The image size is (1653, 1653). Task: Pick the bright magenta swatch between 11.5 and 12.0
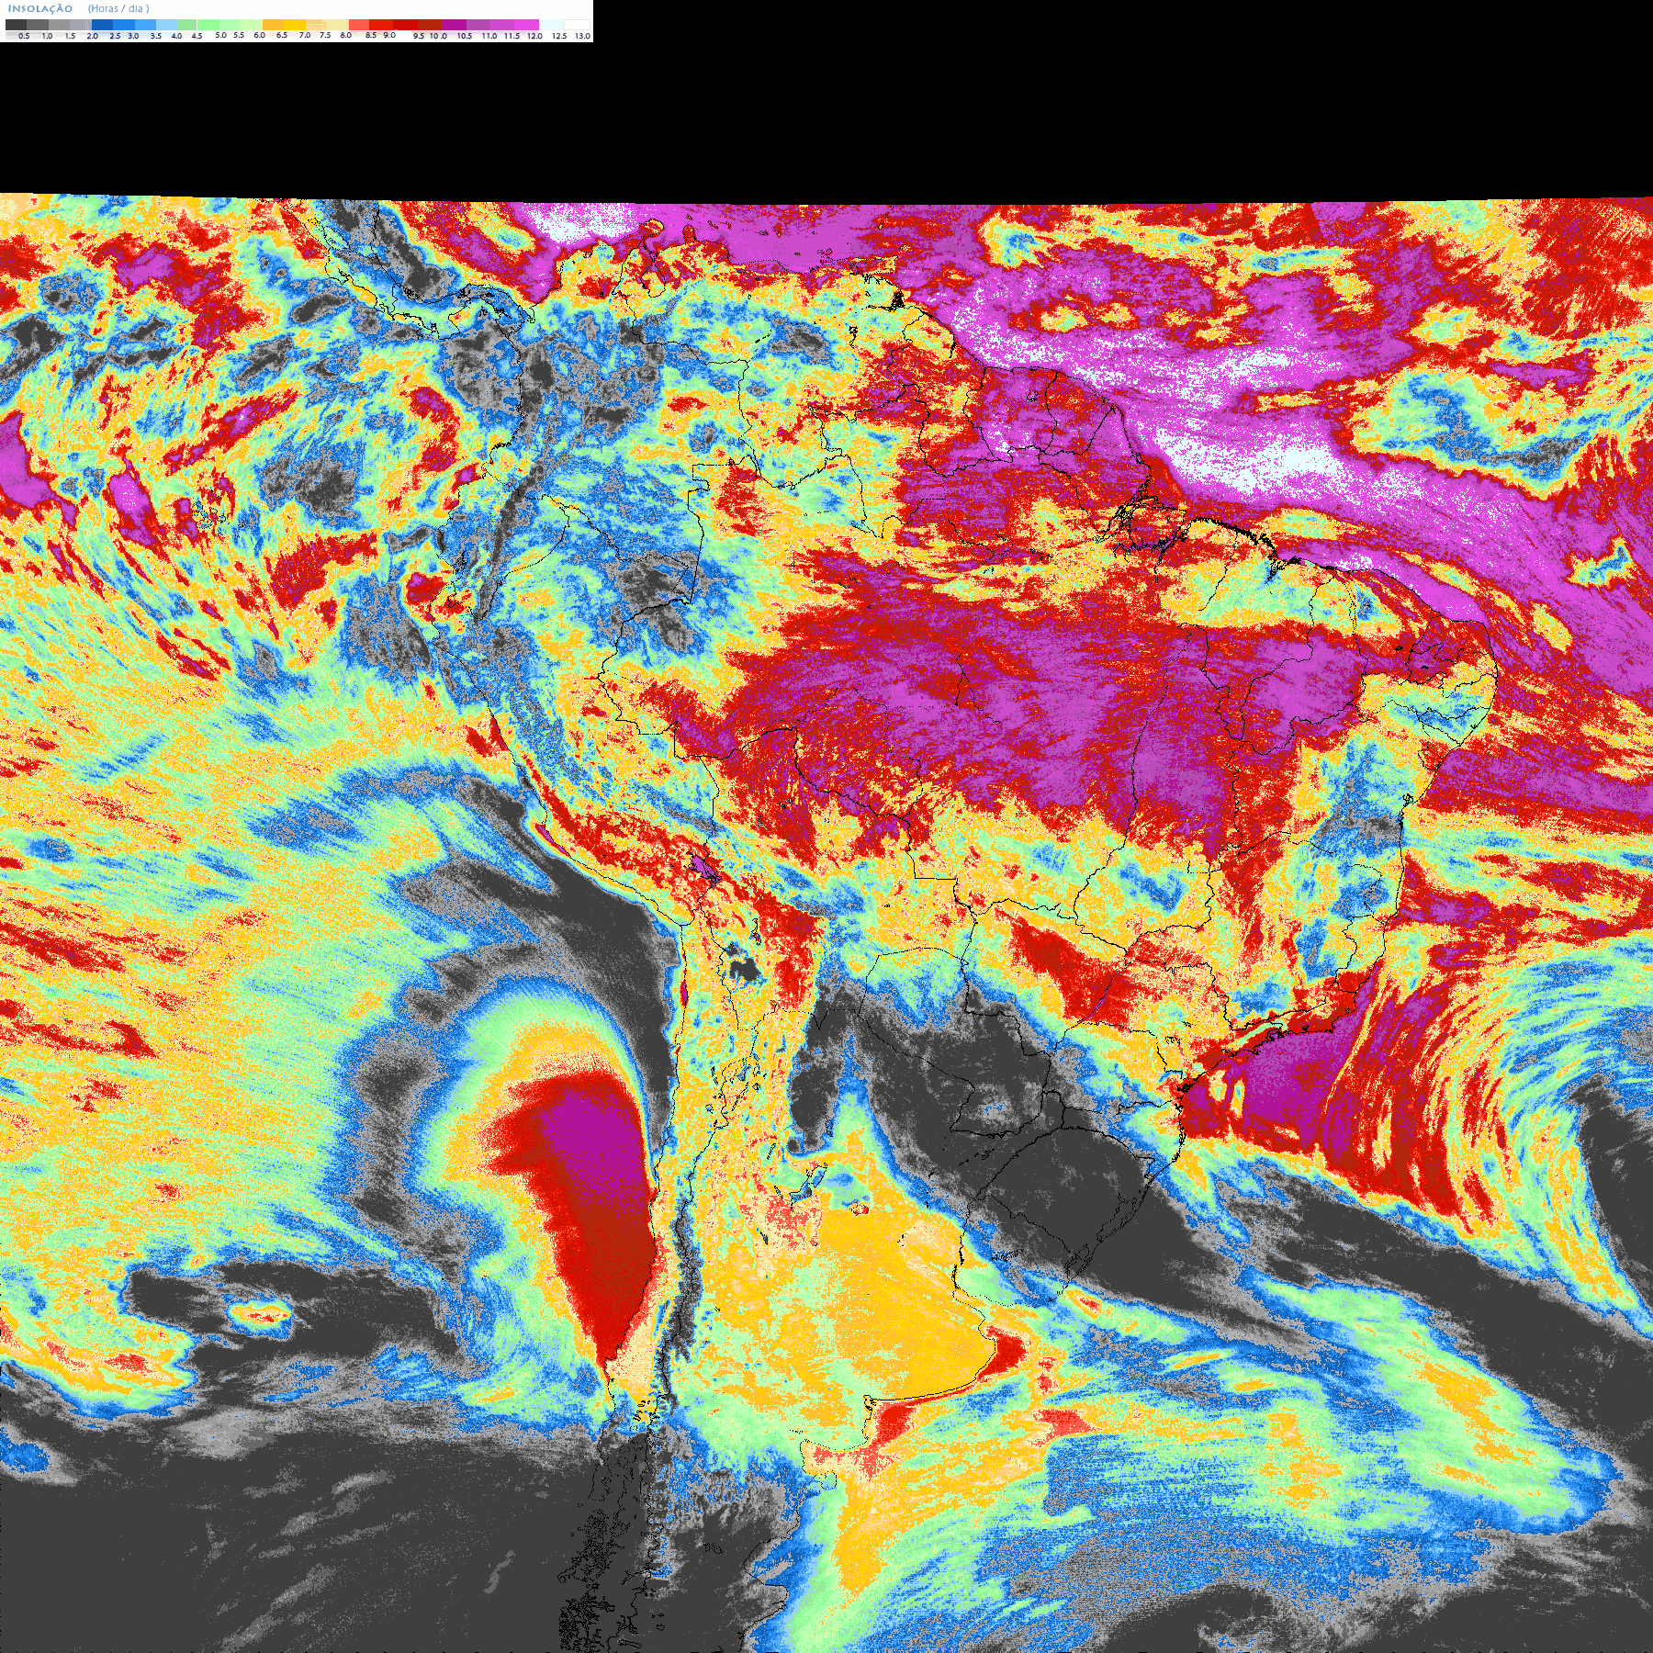526,25
